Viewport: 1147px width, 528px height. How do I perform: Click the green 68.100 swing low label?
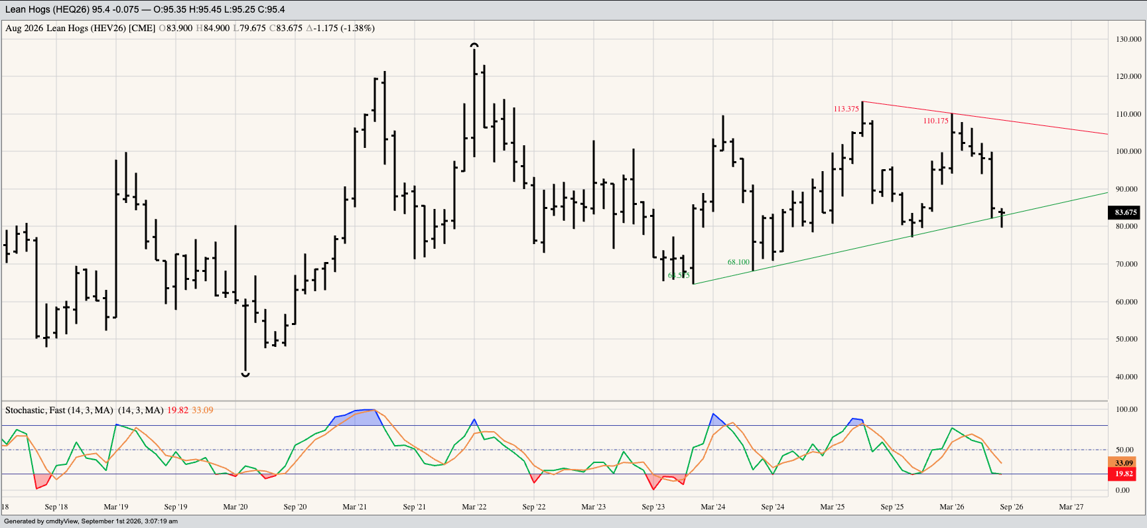point(738,262)
